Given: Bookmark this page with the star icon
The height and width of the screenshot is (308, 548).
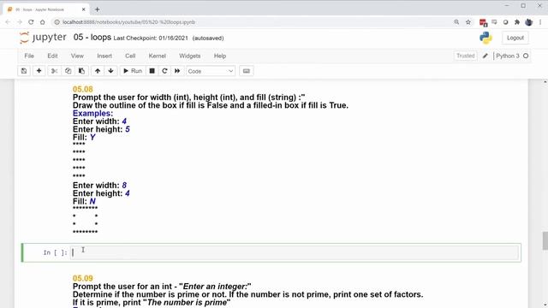Looking at the screenshot, I should (468, 22).
